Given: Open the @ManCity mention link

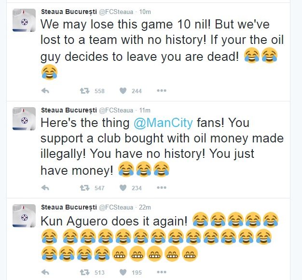Looking at the screenshot, I should point(163,123).
